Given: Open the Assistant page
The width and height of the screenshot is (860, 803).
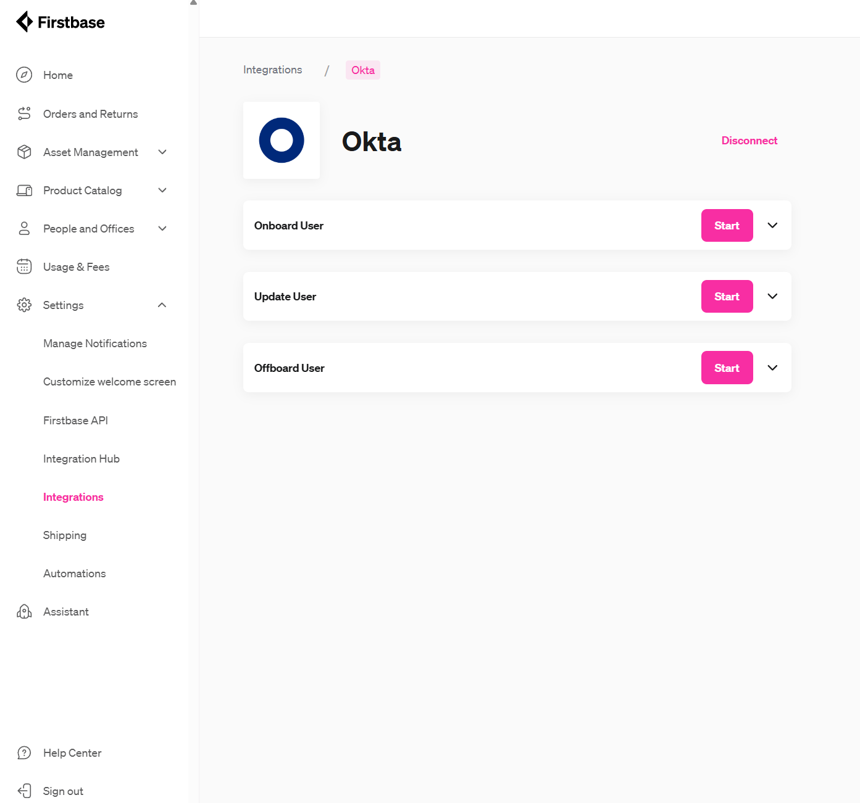Looking at the screenshot, I should [66, 612].
